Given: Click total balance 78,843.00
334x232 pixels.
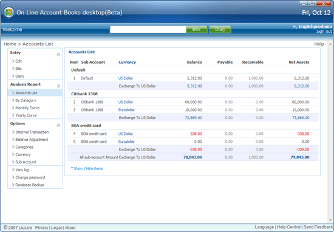Looking at the screenshot, I should click(193, 157).
